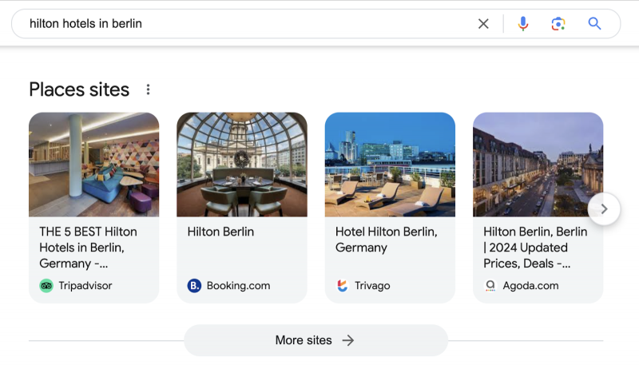The width and height of the screenshot is (639, 369).
Task: Click the 'Booking.com' source name
Action: coord(238,286)
